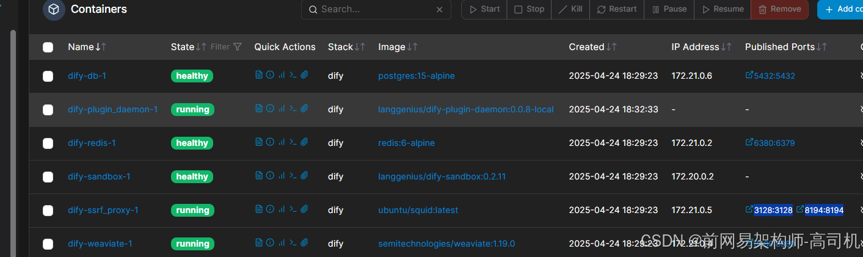This screenshot has height=257, width=863.
Task: Sort by Image column header
Action: tap(398, 47)
